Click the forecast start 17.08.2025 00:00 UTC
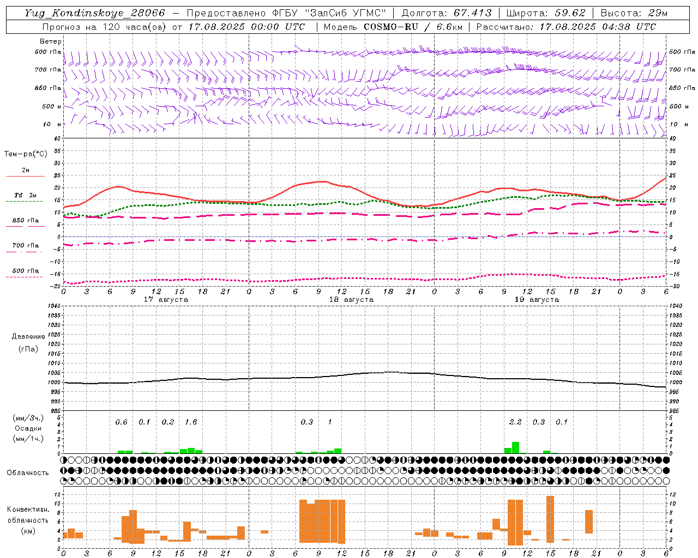698x558 pixels. tap(246, 27)
